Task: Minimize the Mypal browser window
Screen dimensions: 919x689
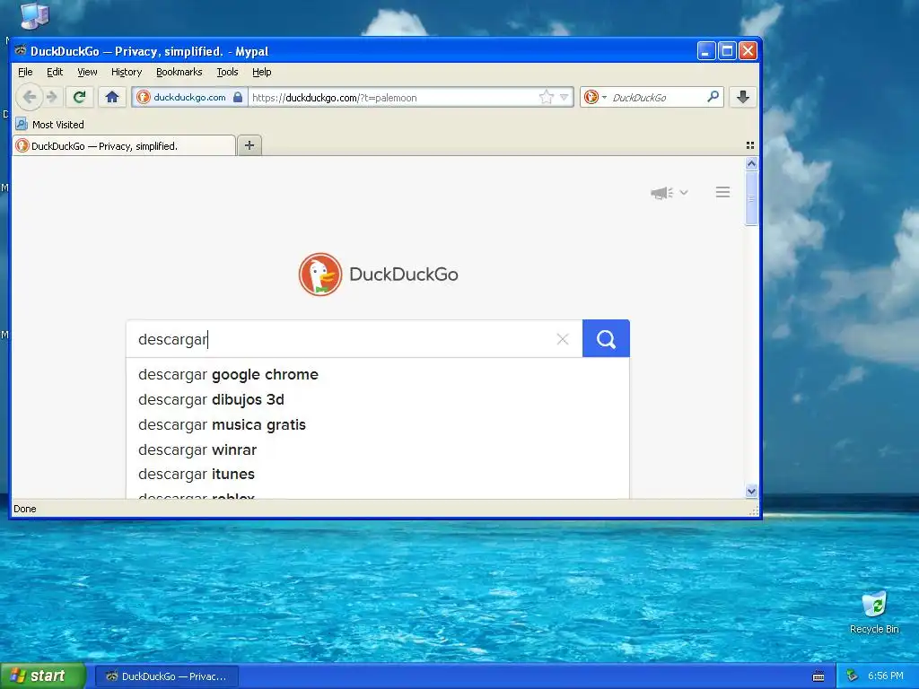Action: (706, 51)
